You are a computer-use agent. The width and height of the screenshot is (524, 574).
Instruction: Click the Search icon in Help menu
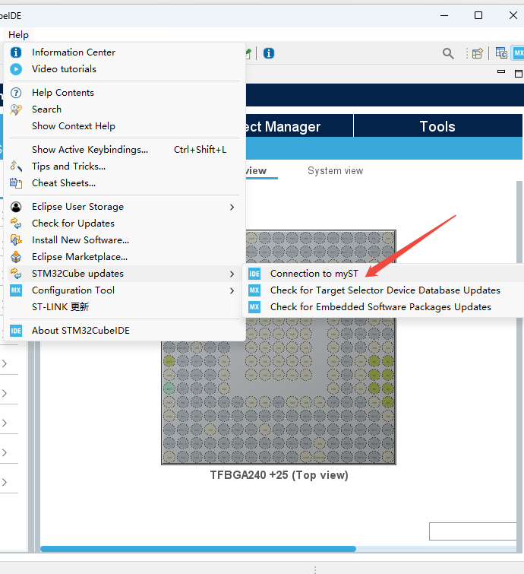[16, 109]
